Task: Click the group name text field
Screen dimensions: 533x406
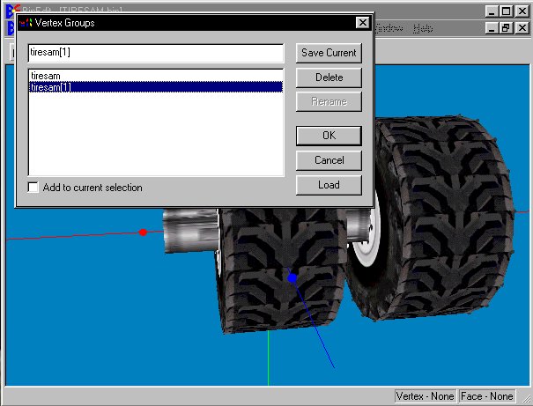Action: coord(155,53)
